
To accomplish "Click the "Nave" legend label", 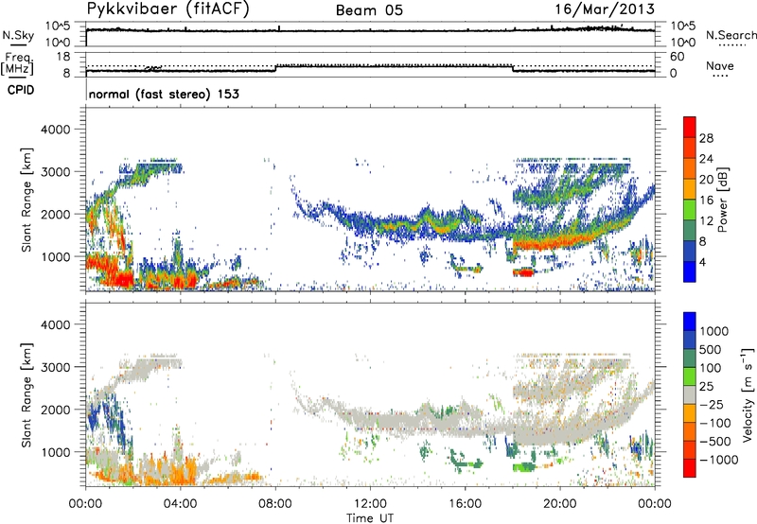I will [x=719, y=65].
